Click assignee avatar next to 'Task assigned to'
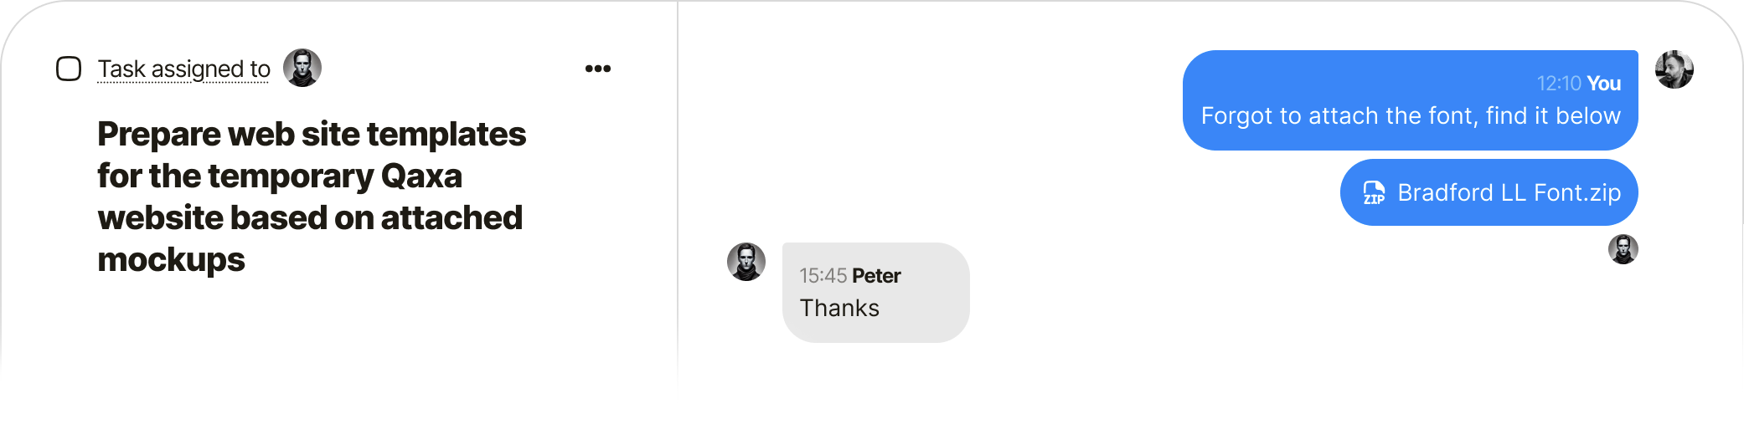This screenshot has width=1744, height=424. point(302,68)
